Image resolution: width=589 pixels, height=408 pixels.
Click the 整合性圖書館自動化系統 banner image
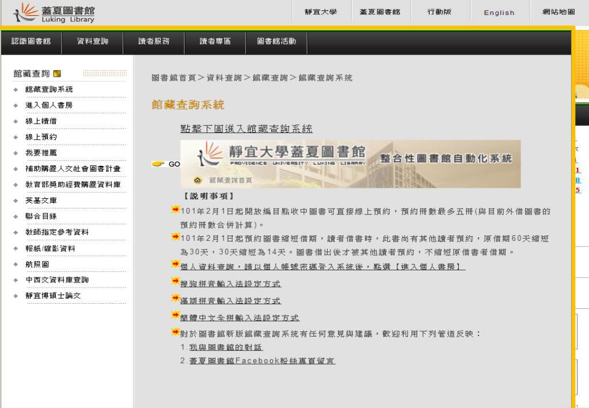pyautogui.click(x=351, y=164)
